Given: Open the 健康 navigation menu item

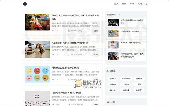Looking at the screenshot, I should point(124,4).
